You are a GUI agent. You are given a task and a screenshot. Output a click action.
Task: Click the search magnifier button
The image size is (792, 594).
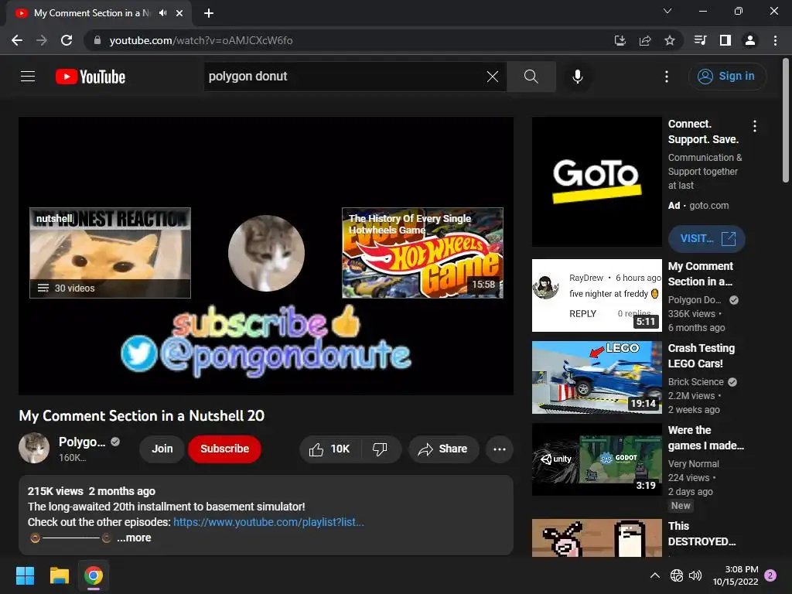click(531, 77)
